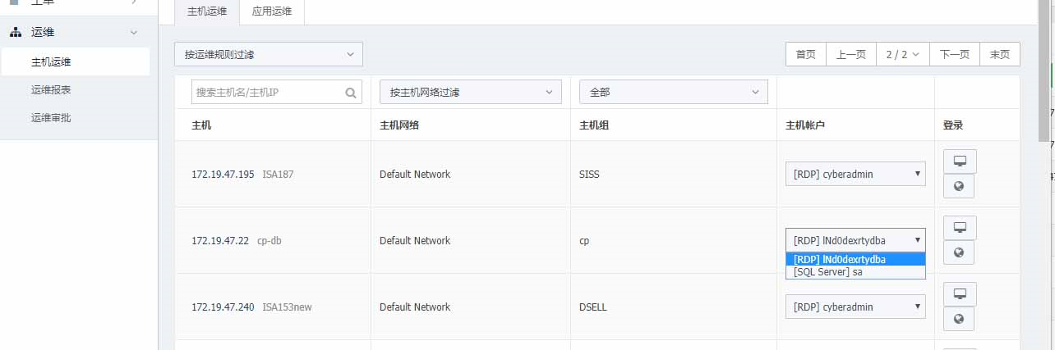Open the 按运维规则过滤 dropdown
1055x350 pixels.
269,55
